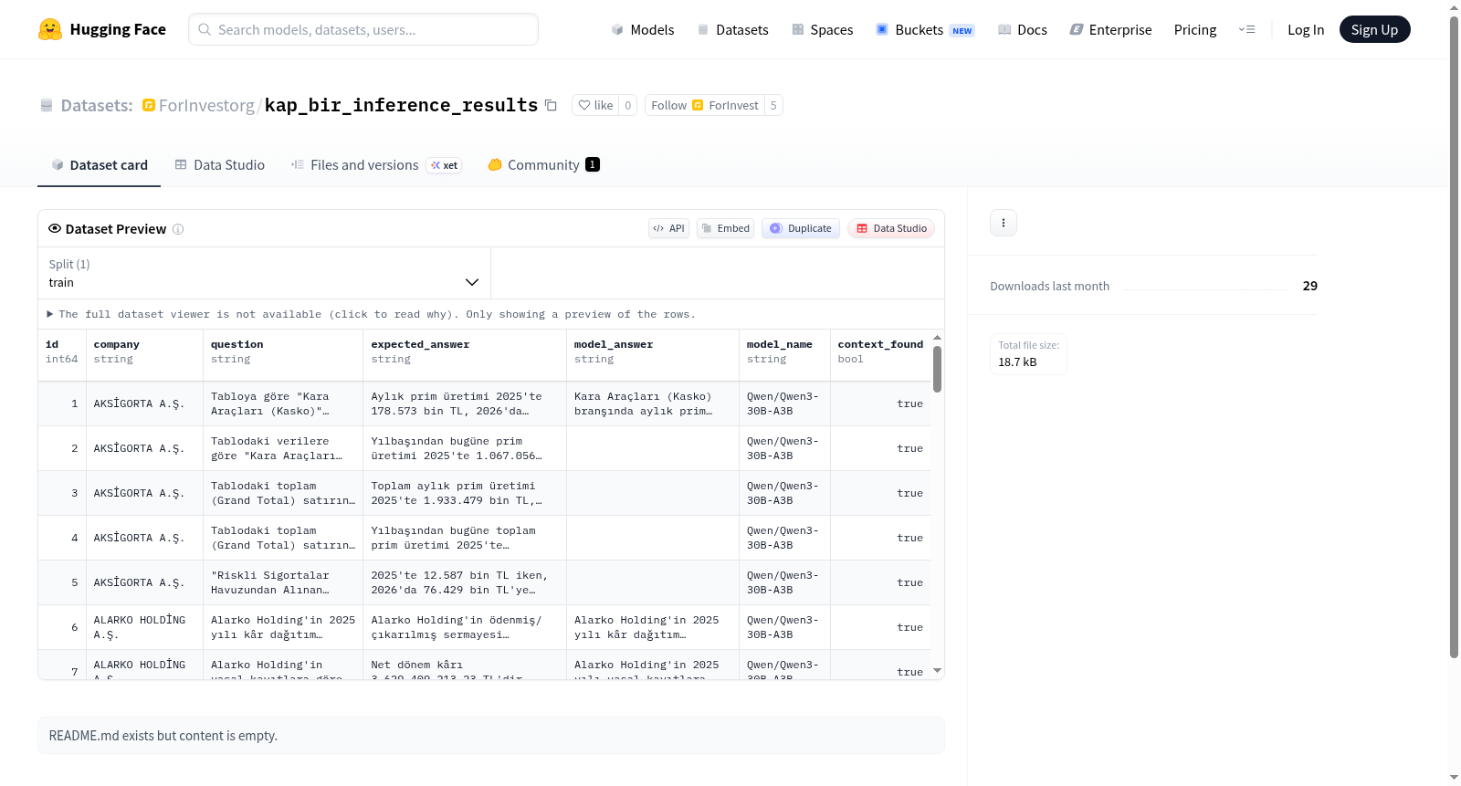The width and height of the screenshot is (1461, 786).
Task: Click the Qwen/Qwen3-30B-A3B cell in row 5
Action: (x=784, y=582)
